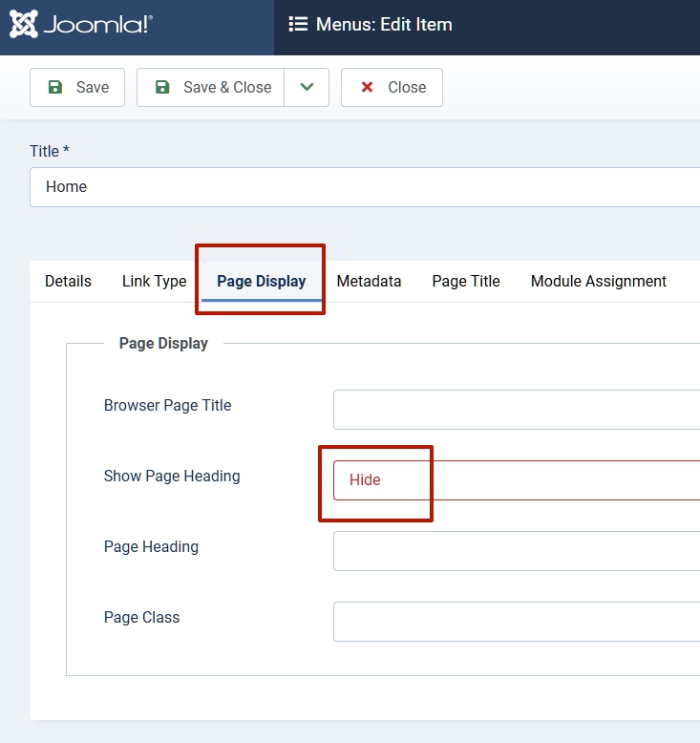
Task: Open the Show Page Heading dropdown
Action: [516, 479]
